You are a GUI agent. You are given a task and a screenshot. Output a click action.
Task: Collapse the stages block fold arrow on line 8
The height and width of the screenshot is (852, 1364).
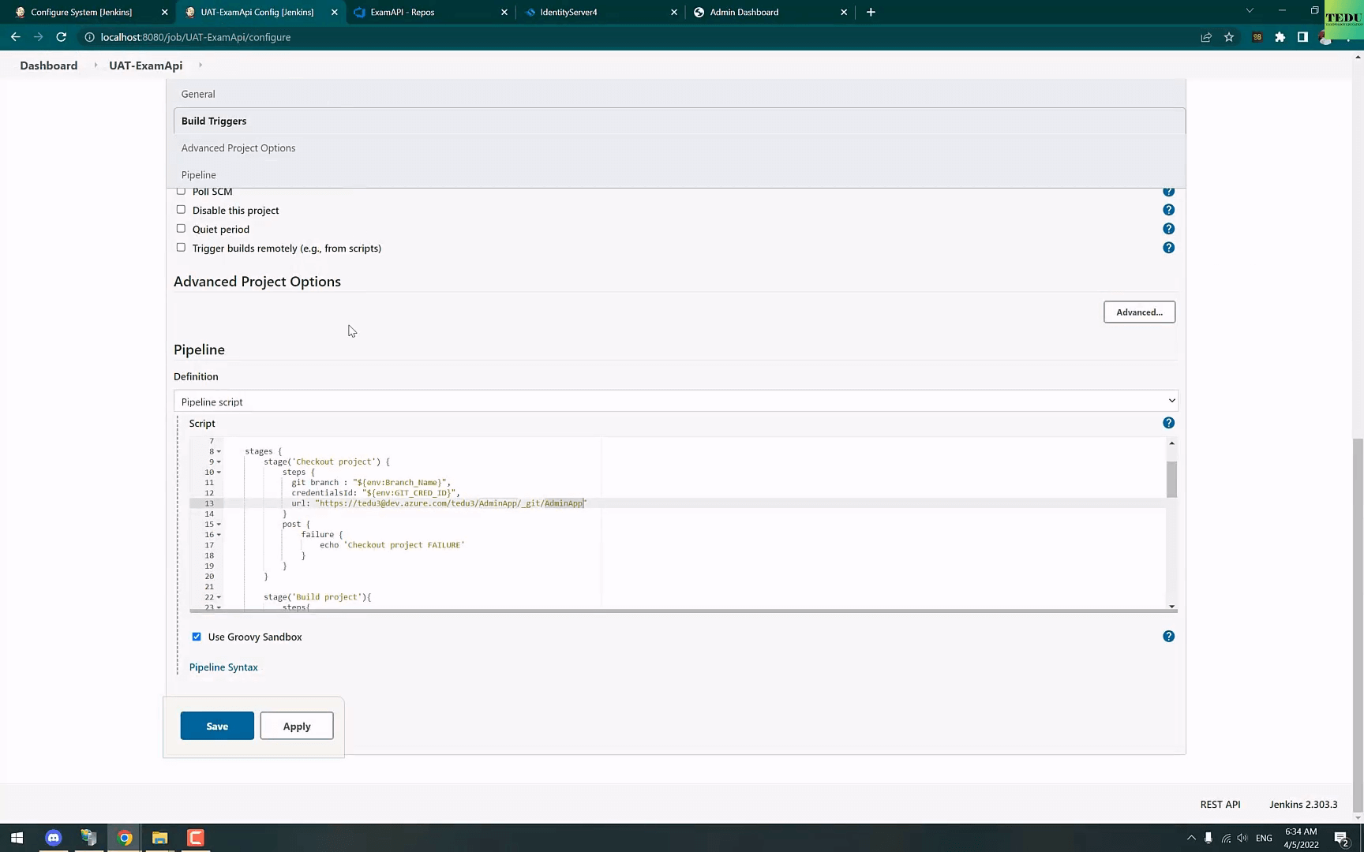[x=219, y=452]
